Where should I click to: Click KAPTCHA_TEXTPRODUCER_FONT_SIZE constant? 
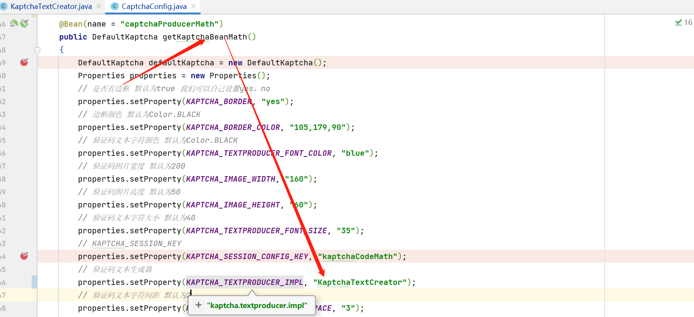pos(257,231)
